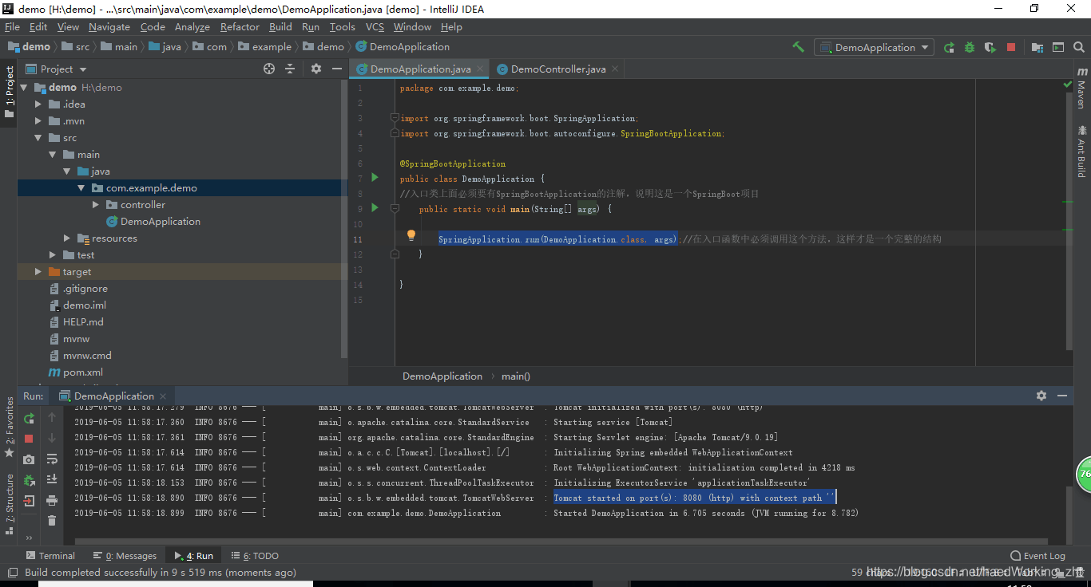Expand the test folder
This screenshot has height=587, width=1091.
click(53, 255)
